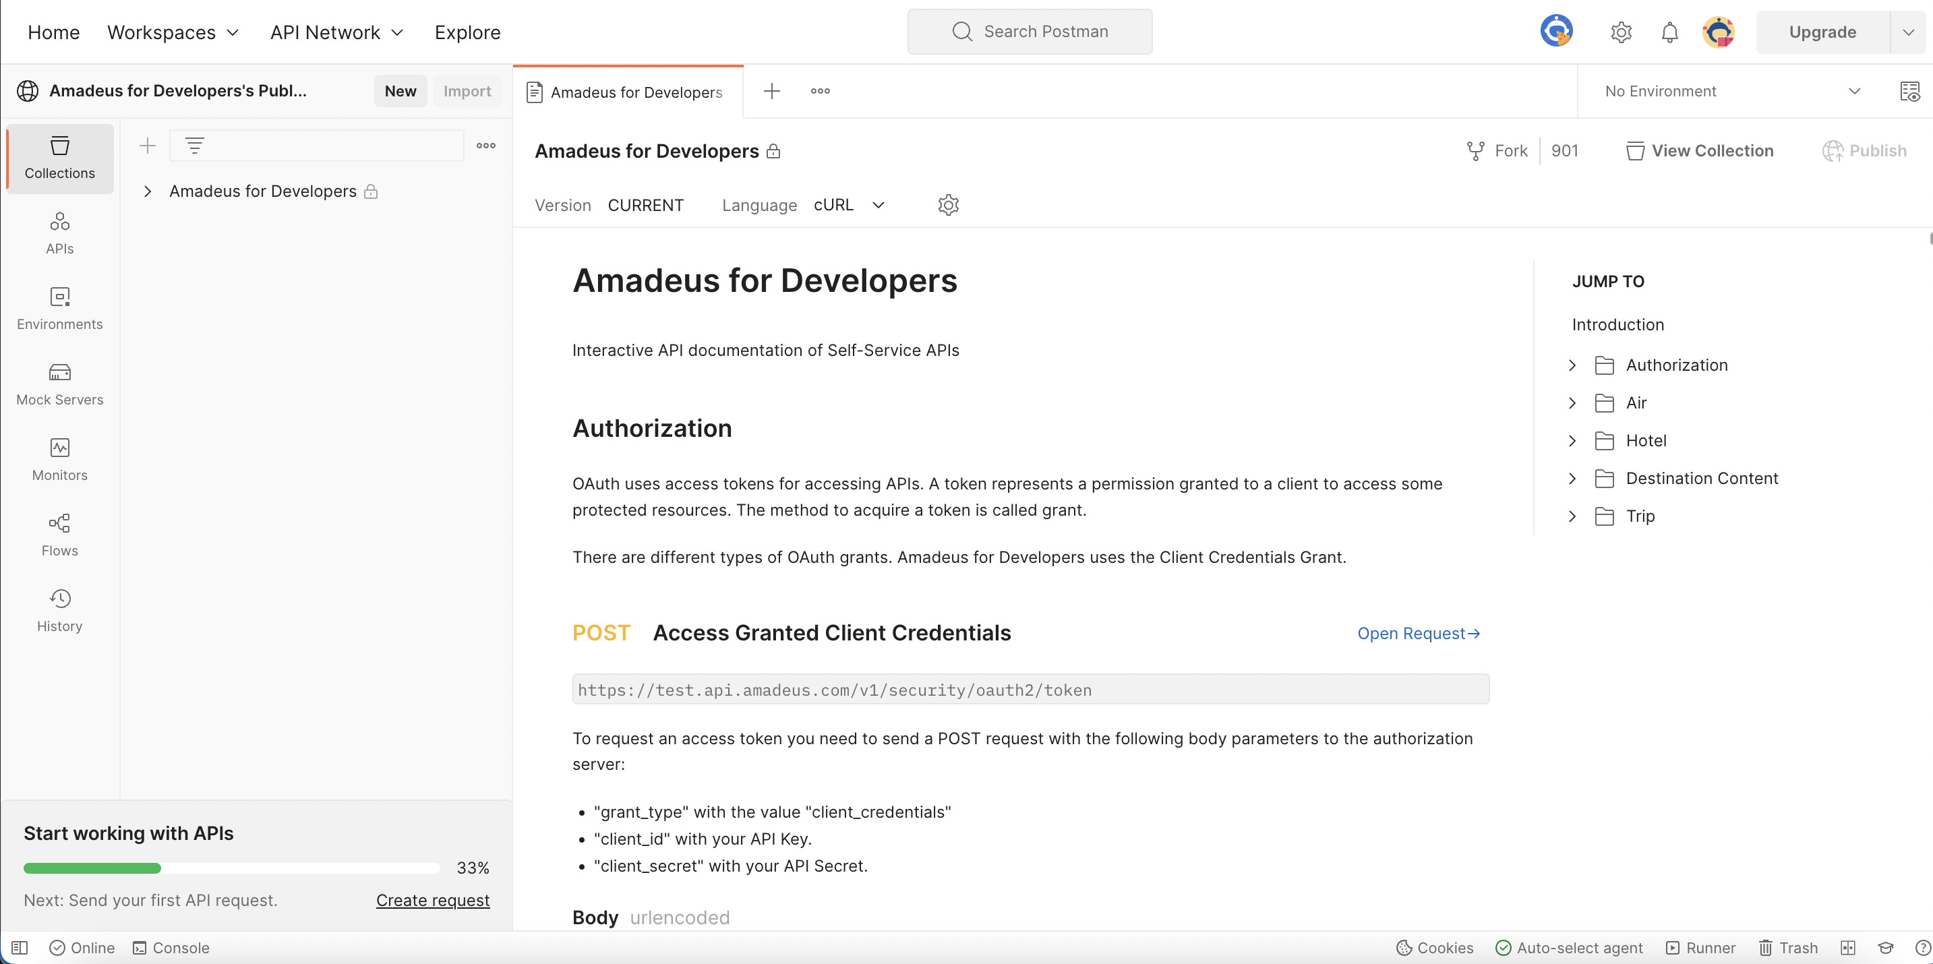Open the No Environment selector

(x=1733, y=92)
